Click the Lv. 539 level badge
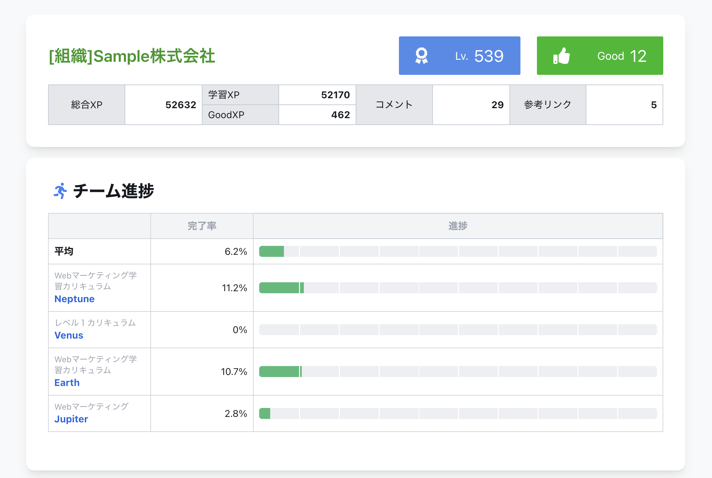Image resolution: width=712 pixels, height=478 pixels. pyautogui.click(x=459, y=56)
